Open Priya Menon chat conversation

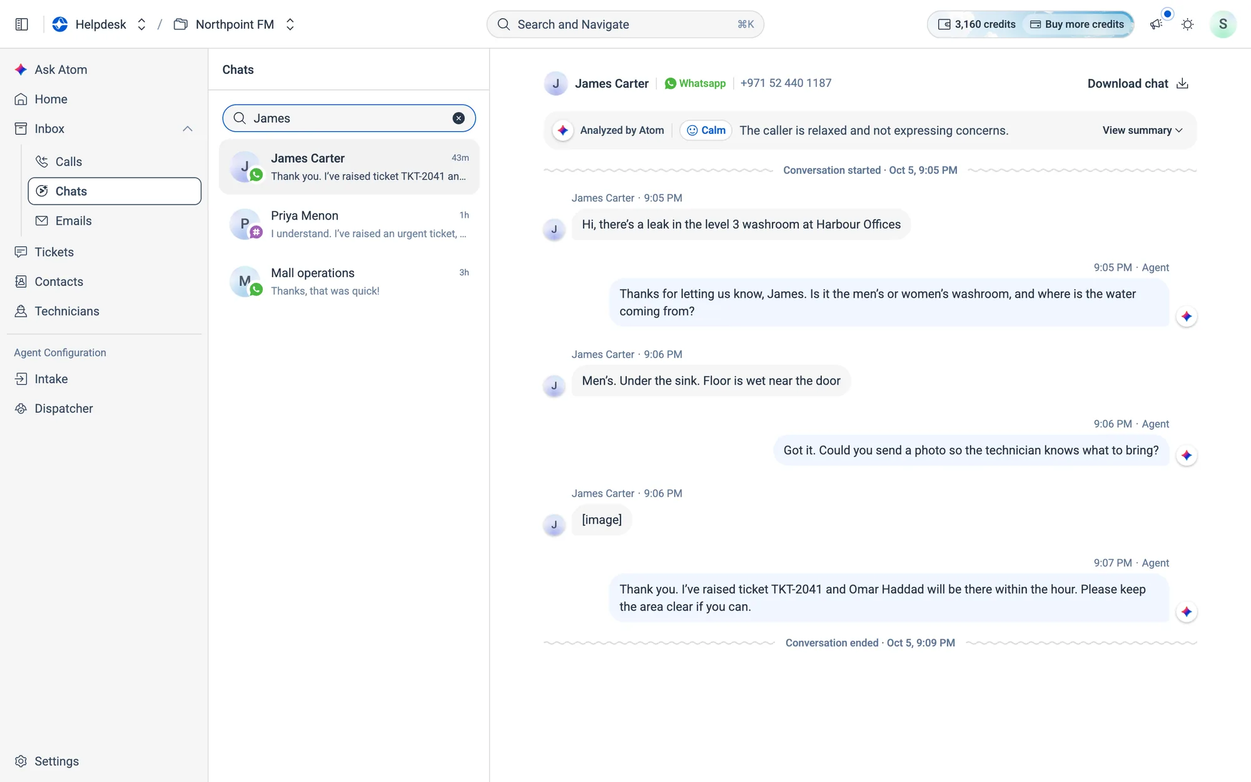click(349, 224)
